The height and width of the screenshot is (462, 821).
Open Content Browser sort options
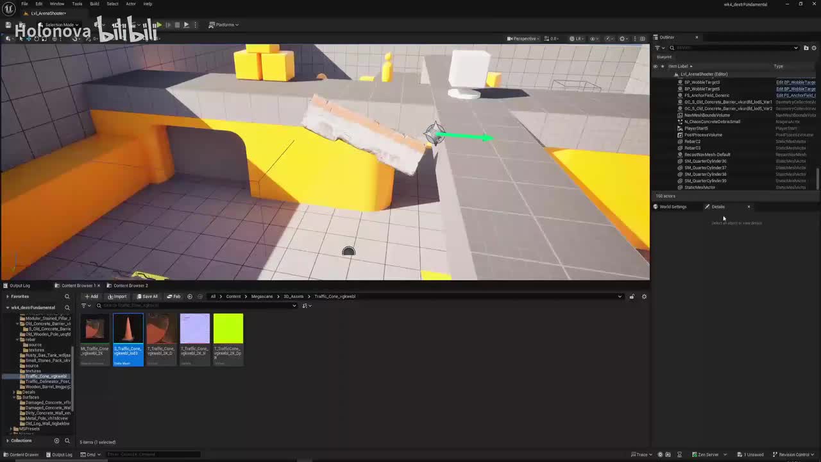pyautogui.click(x=307, y=305)
